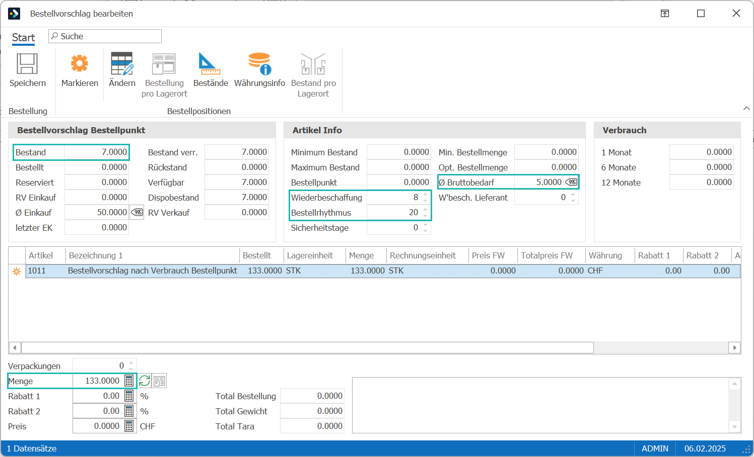
Task: Click the Artikel column header
Action: click(46, 255)
